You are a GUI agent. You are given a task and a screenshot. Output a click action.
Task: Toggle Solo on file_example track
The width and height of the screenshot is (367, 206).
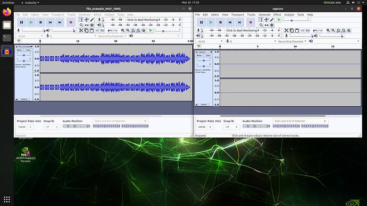(28, 50)
